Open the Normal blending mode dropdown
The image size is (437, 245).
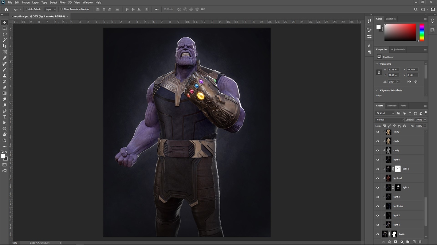[390, 120]
